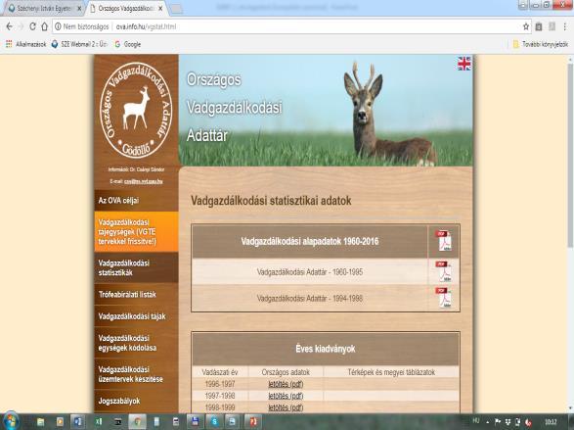Viewport: 574px width, 430px height.
Task: Switch site language via UK flag
Action: point(464,64)
